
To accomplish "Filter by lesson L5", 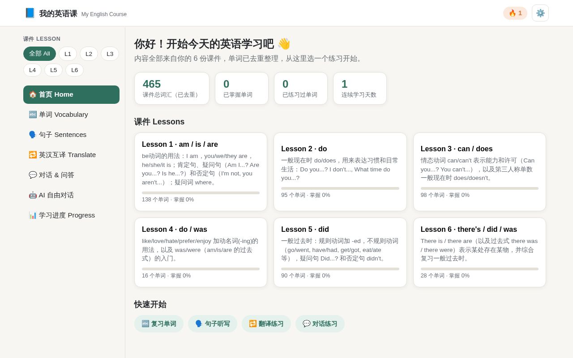I will point(53,70).
